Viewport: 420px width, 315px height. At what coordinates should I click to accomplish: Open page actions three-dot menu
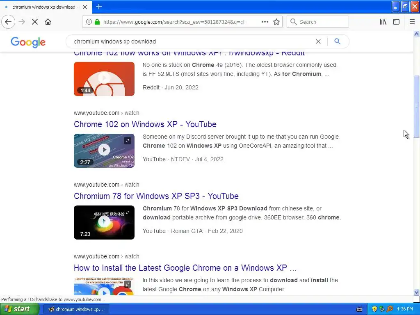[265, 22]
